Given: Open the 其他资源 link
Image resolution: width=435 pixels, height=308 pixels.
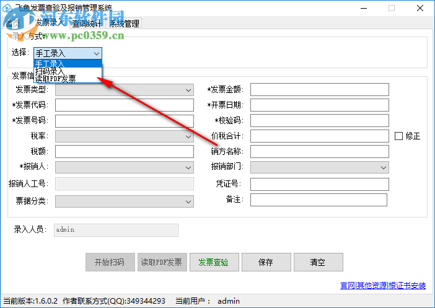Looking at the screenshot, I should point(372,286).
